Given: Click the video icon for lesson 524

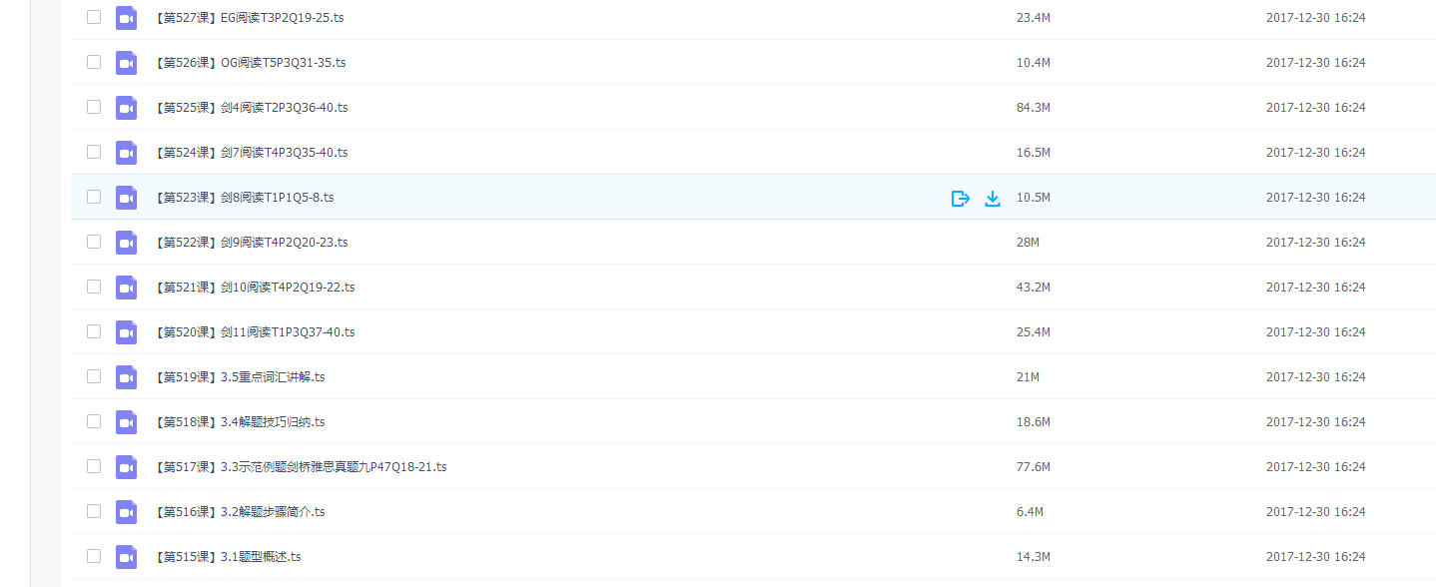Looking at the screenshot, I should point(126,153).
